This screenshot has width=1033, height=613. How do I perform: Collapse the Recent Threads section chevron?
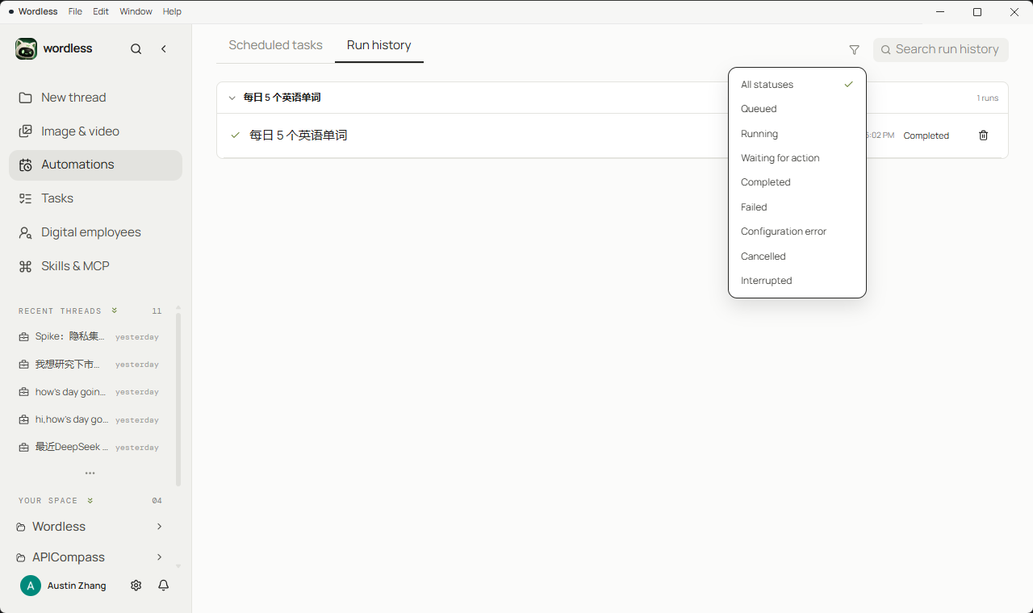click(x=115, y=311)
